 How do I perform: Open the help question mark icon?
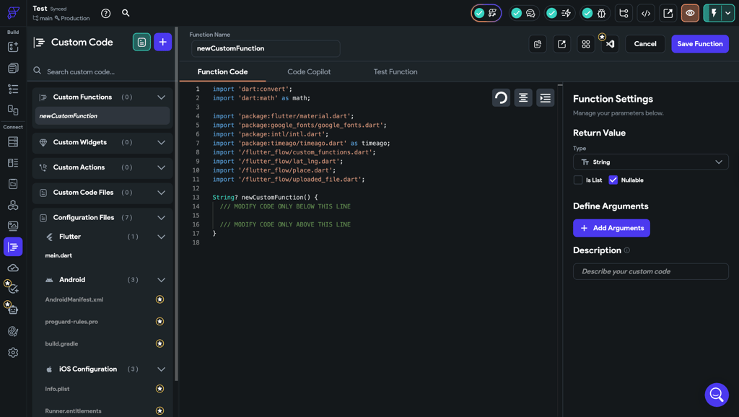(x=105, y=13)
